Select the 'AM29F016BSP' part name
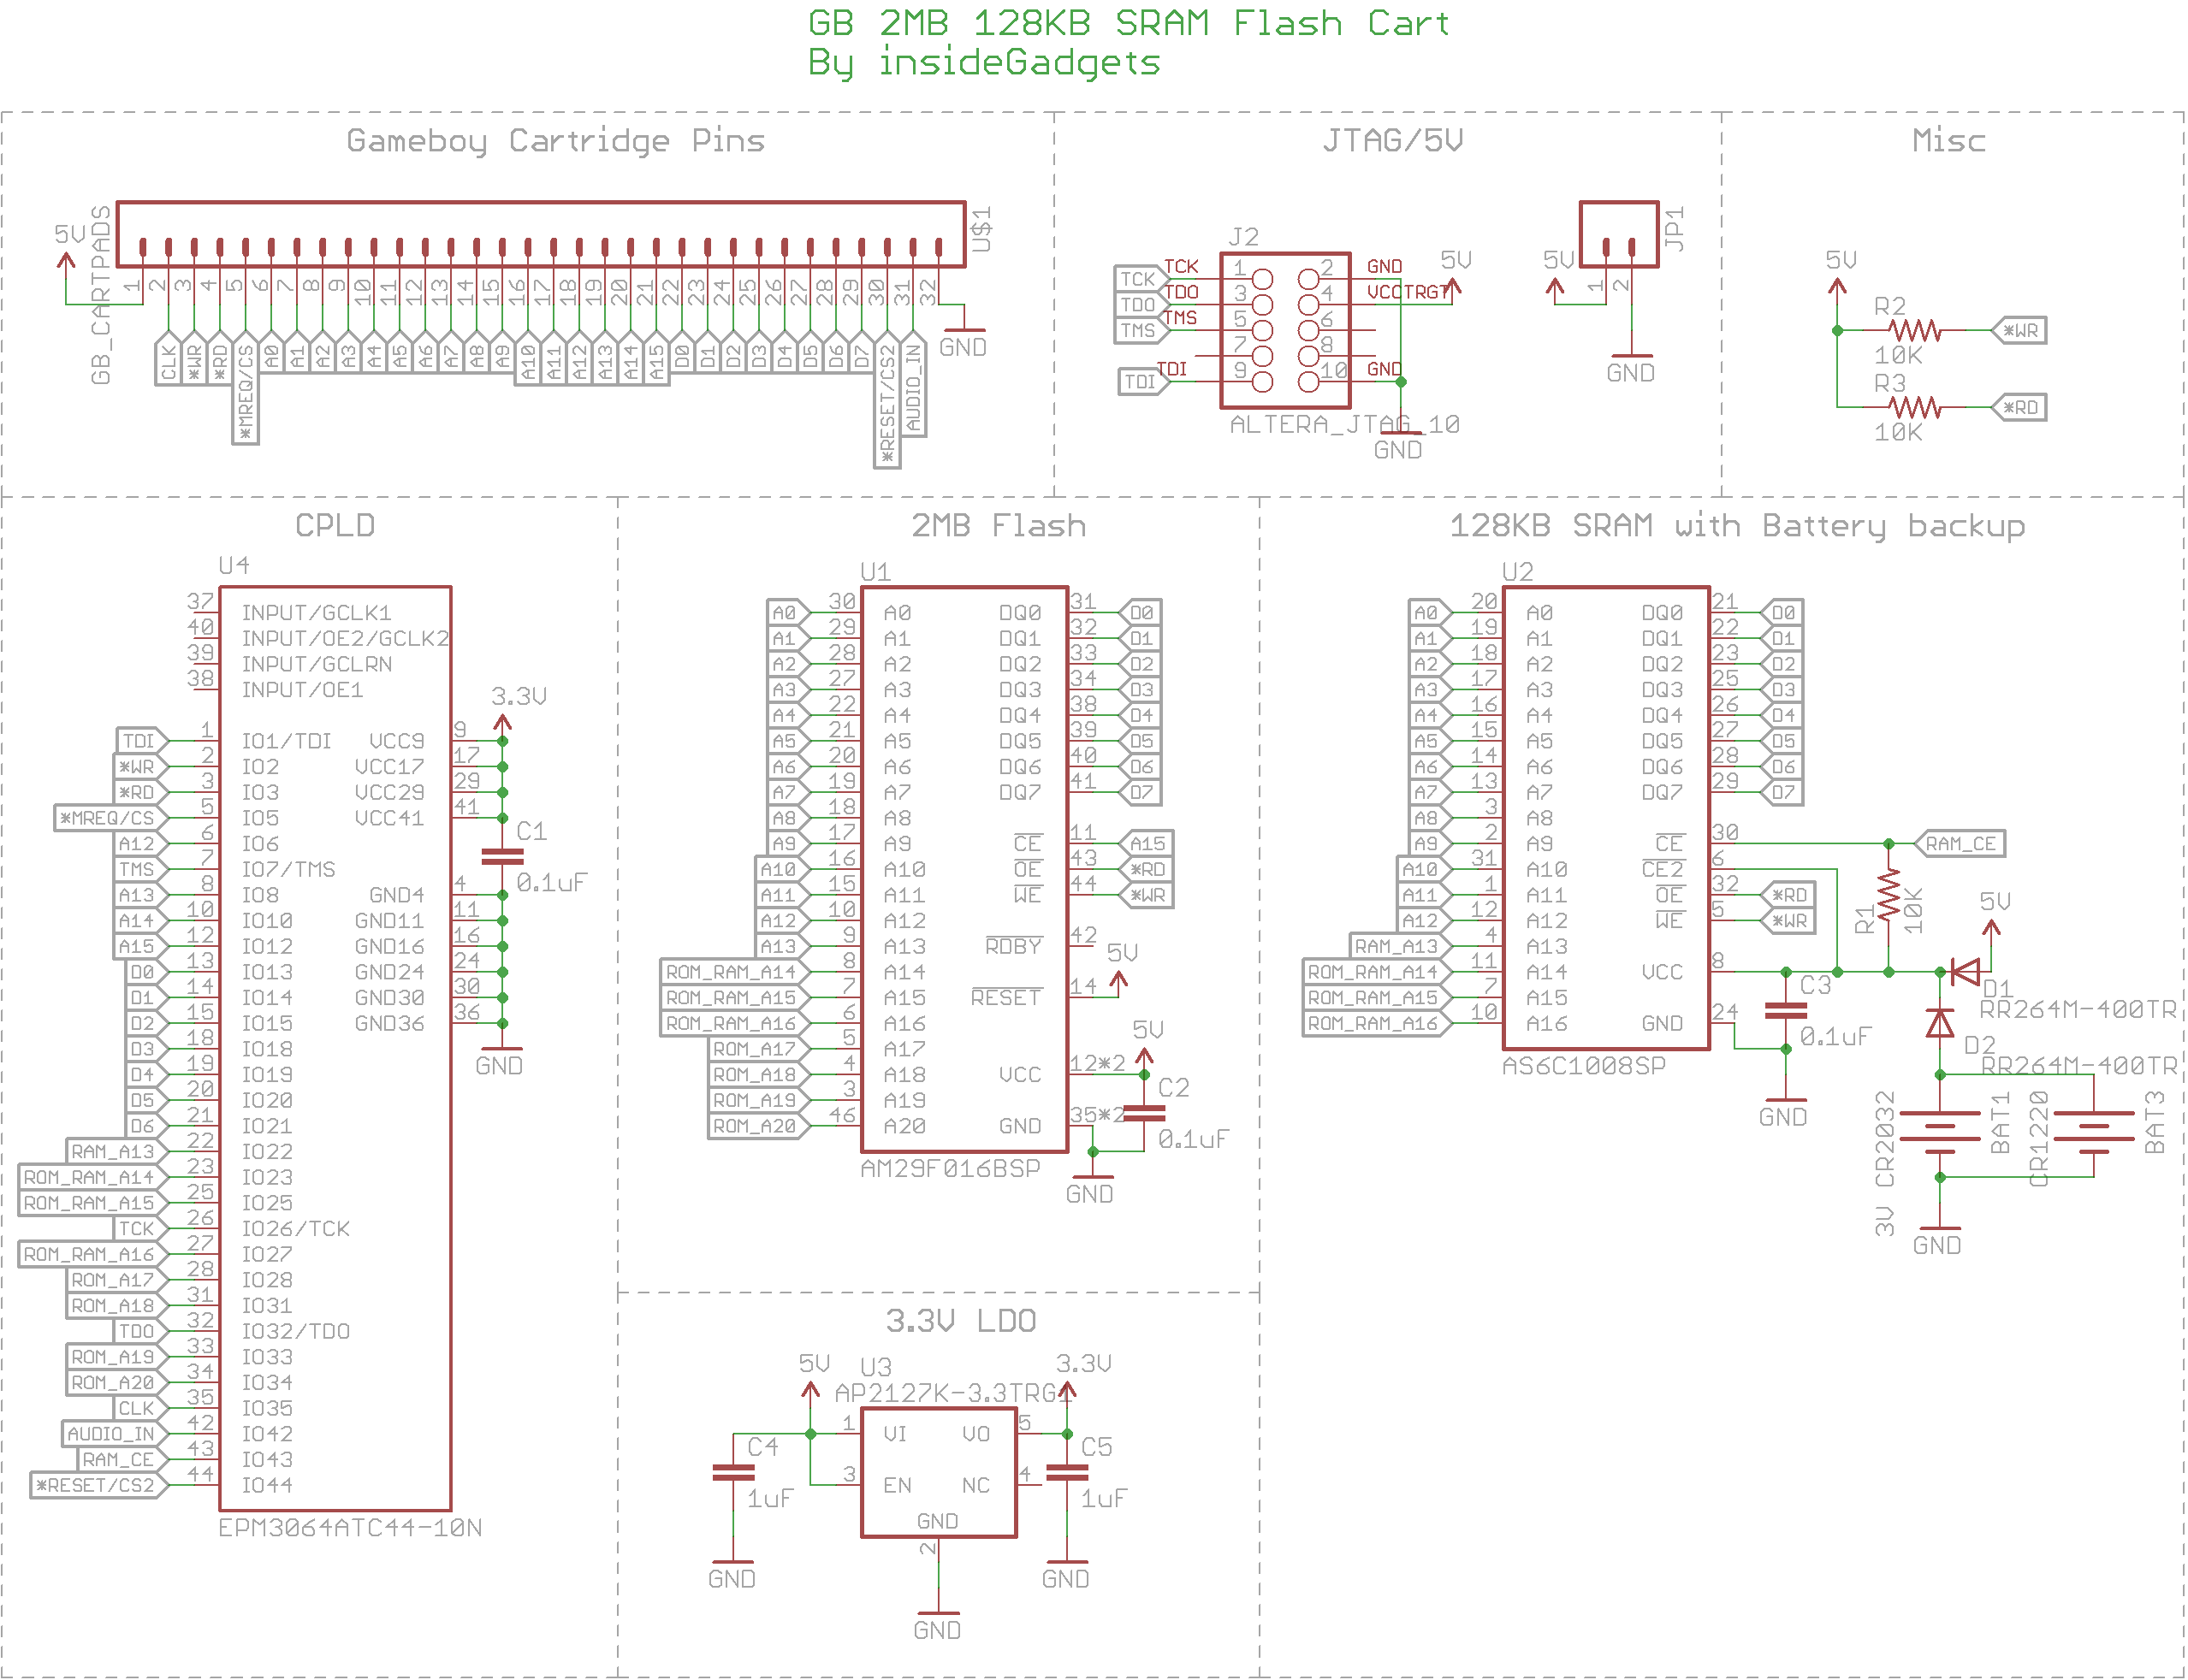2188x1680 pixels. pos(951,1168)
